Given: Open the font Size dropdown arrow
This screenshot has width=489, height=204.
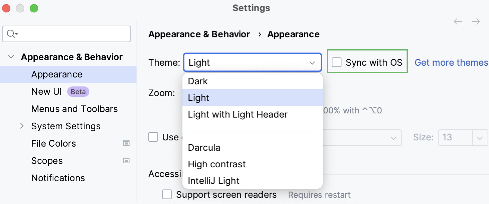Looking at the screenshot, I should (x=480, y=138).
